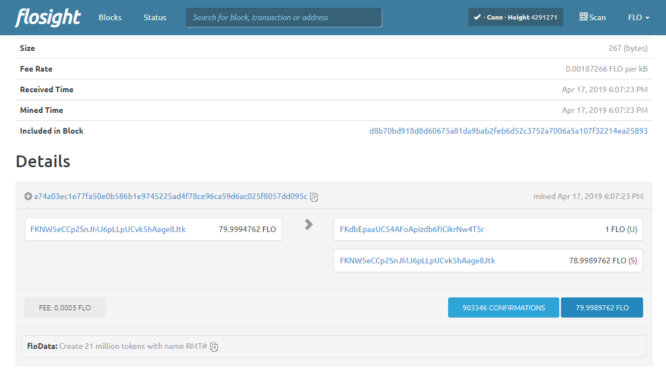Screen dimensions: 666x369
Task: Click the (S) spent output marker
Action: (632, 261)
